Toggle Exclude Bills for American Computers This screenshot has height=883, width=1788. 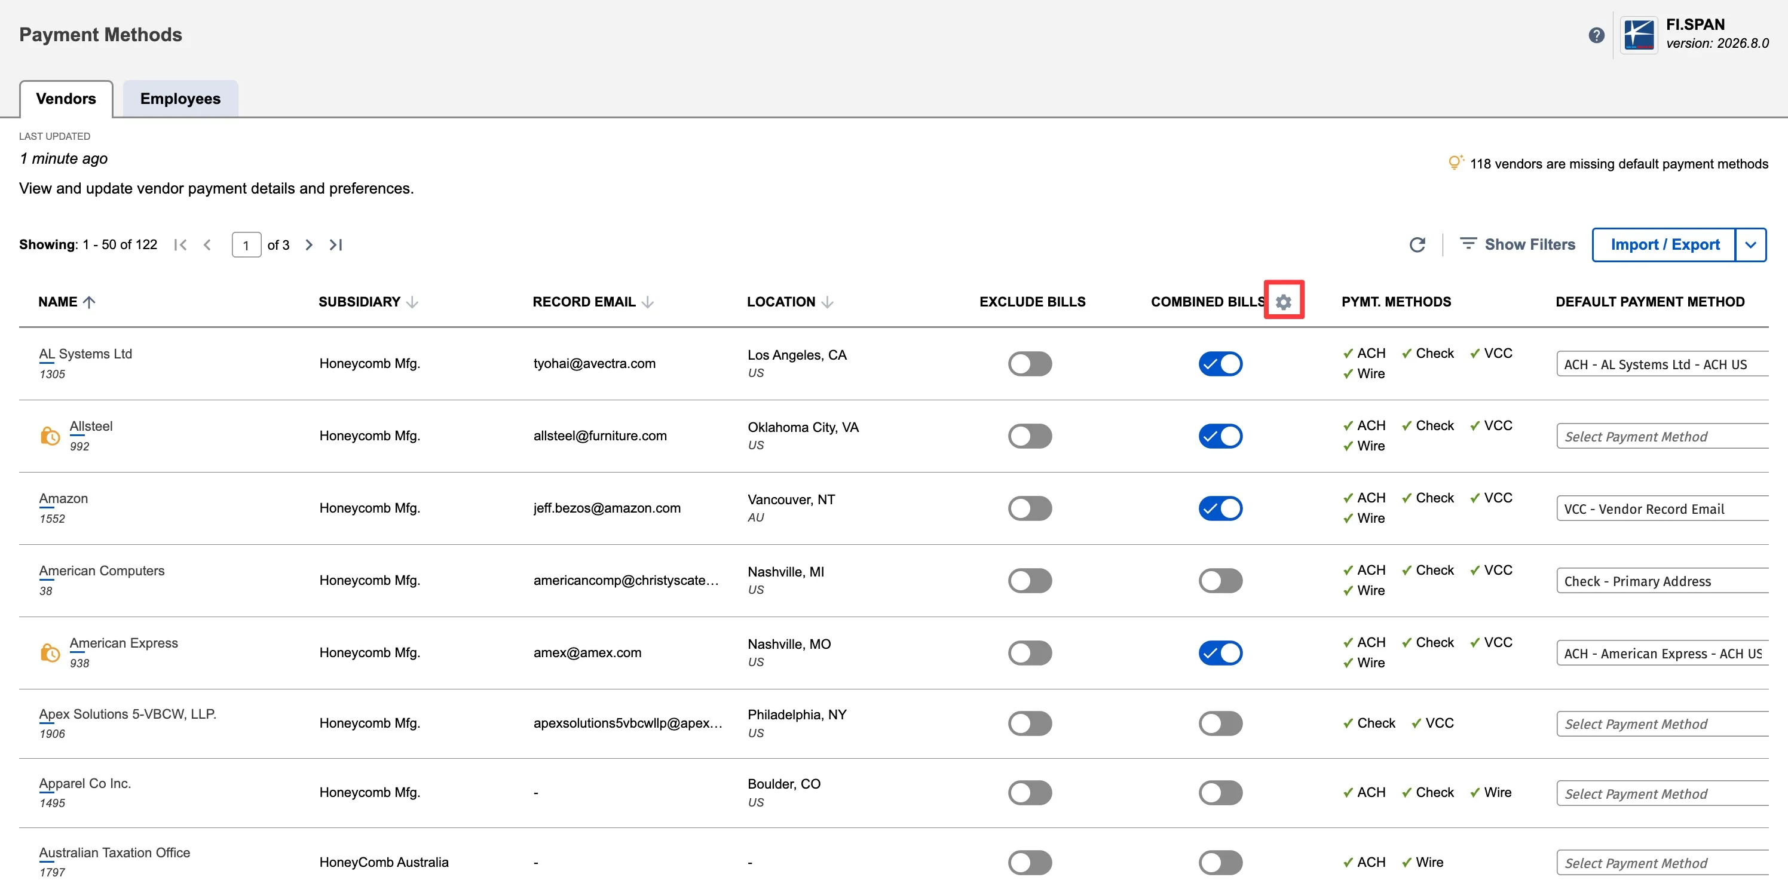click(x=1030, y=581)
